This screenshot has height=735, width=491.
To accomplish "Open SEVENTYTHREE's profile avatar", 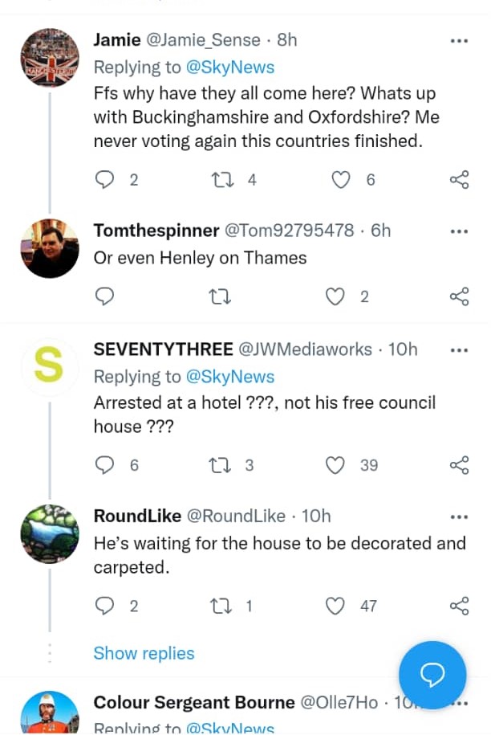I will tap(49, 366).
